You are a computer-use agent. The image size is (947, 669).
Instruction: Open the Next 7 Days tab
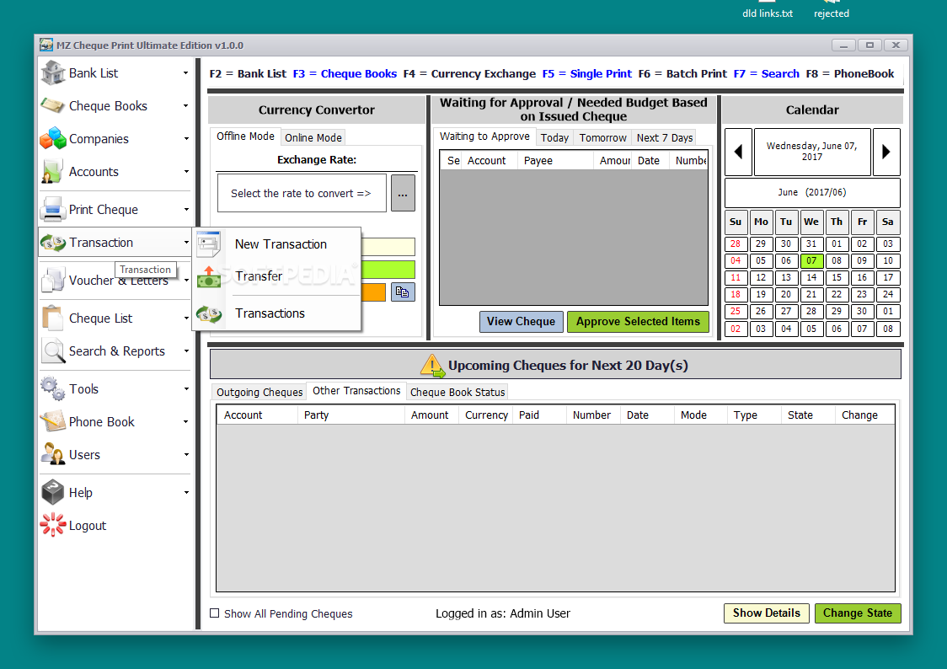pyautogui.click(x=665, y=137)
